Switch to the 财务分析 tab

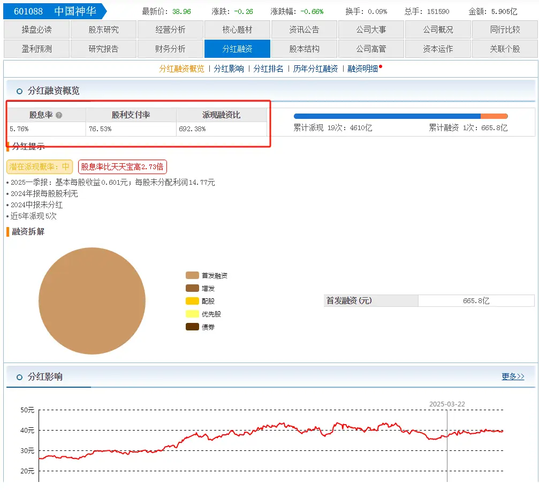pos(170,48)
